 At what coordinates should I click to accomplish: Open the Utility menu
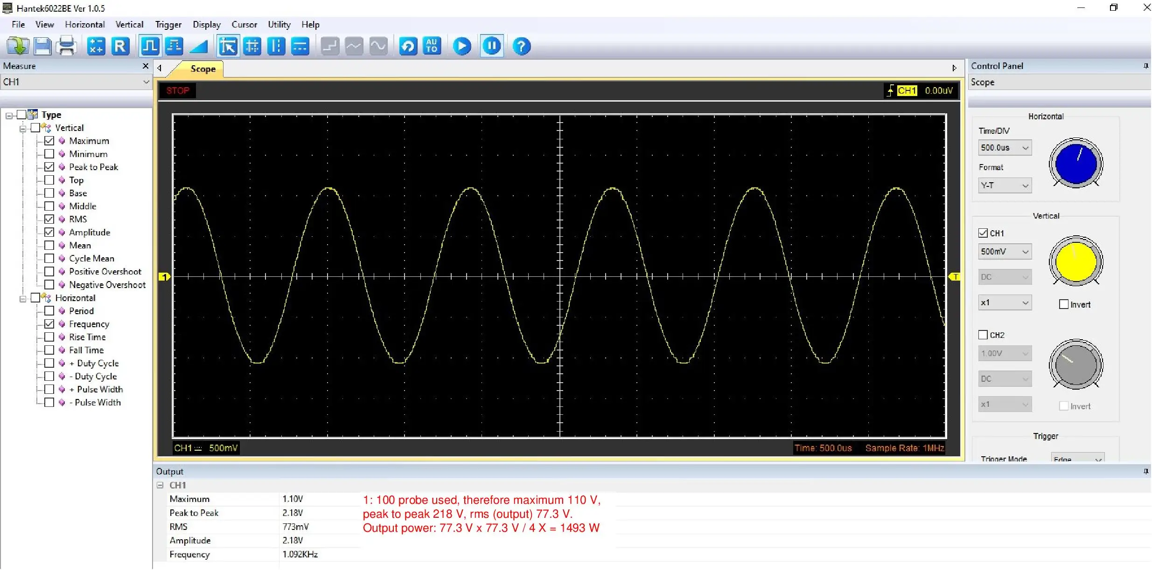pos(279,25)
